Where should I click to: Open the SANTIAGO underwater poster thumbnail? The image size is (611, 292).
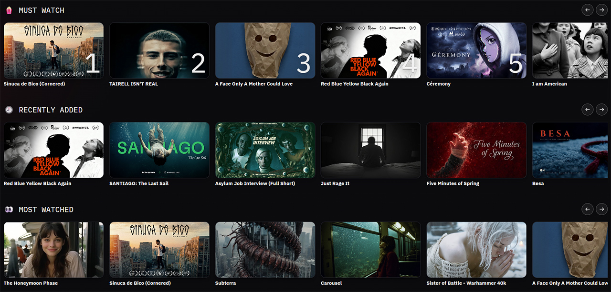[x=159, y=150]
